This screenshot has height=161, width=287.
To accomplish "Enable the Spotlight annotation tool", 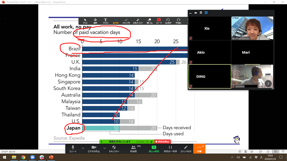I will pyautogui.click(x=138, y=21).
